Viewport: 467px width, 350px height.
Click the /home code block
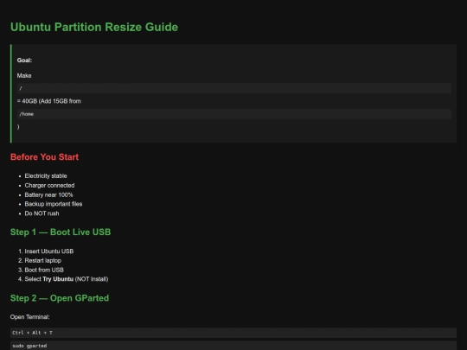[x=234, y=114]
